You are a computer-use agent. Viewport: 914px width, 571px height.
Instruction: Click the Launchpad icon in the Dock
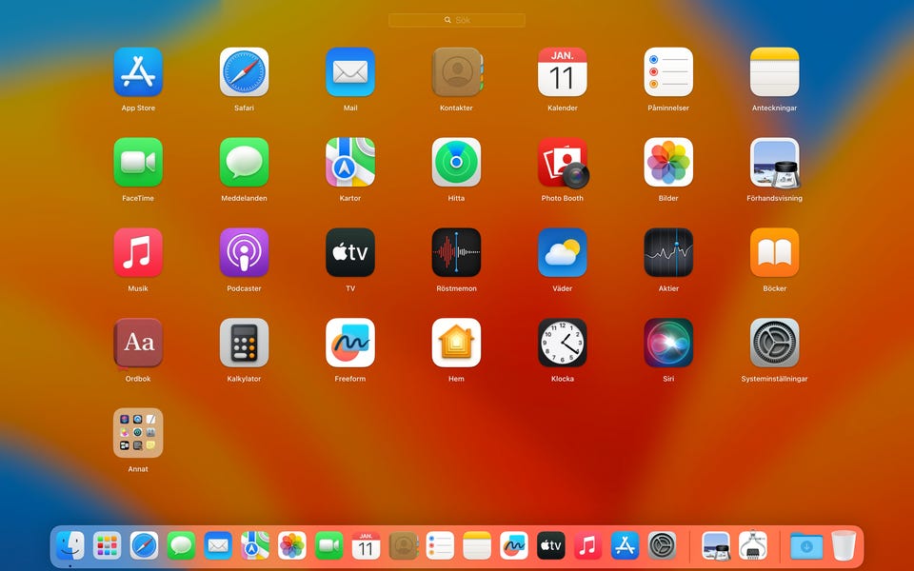(x=108, y=546)
